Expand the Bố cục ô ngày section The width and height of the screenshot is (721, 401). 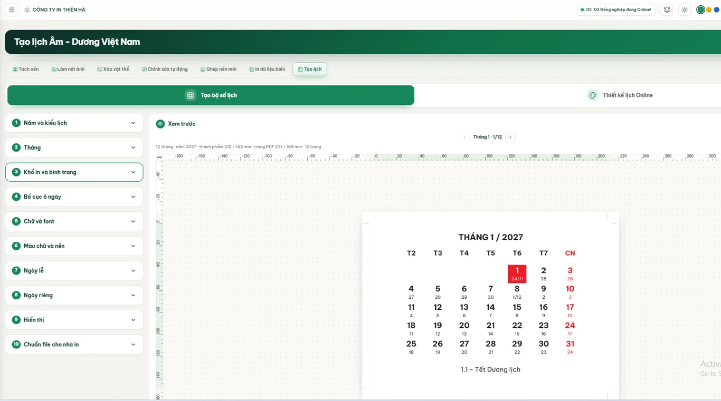pyautogui.click(x=74, y=197)
